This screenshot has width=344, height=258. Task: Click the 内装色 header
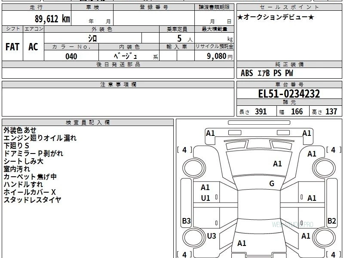(129, 47)
